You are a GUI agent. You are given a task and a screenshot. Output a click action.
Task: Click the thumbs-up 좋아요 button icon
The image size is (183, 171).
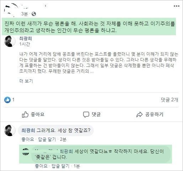point(25,114)
